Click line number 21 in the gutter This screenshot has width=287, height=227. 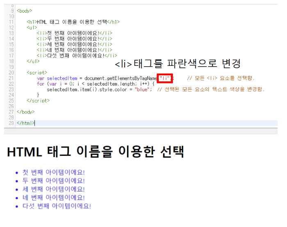tap(11, 79)
